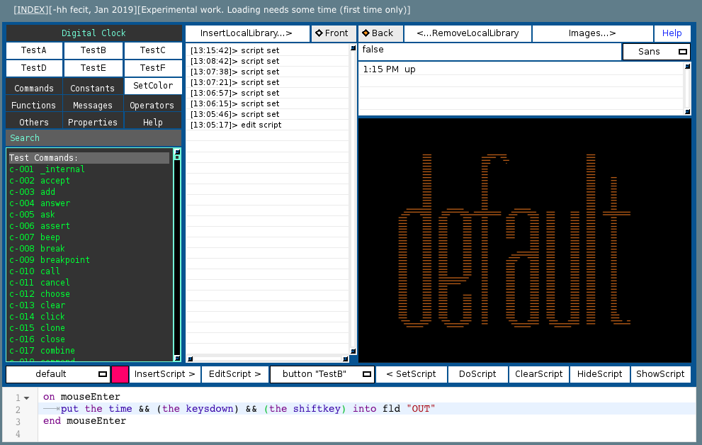
Task: Click into the Search field
Action: click(x=94, y=138)
